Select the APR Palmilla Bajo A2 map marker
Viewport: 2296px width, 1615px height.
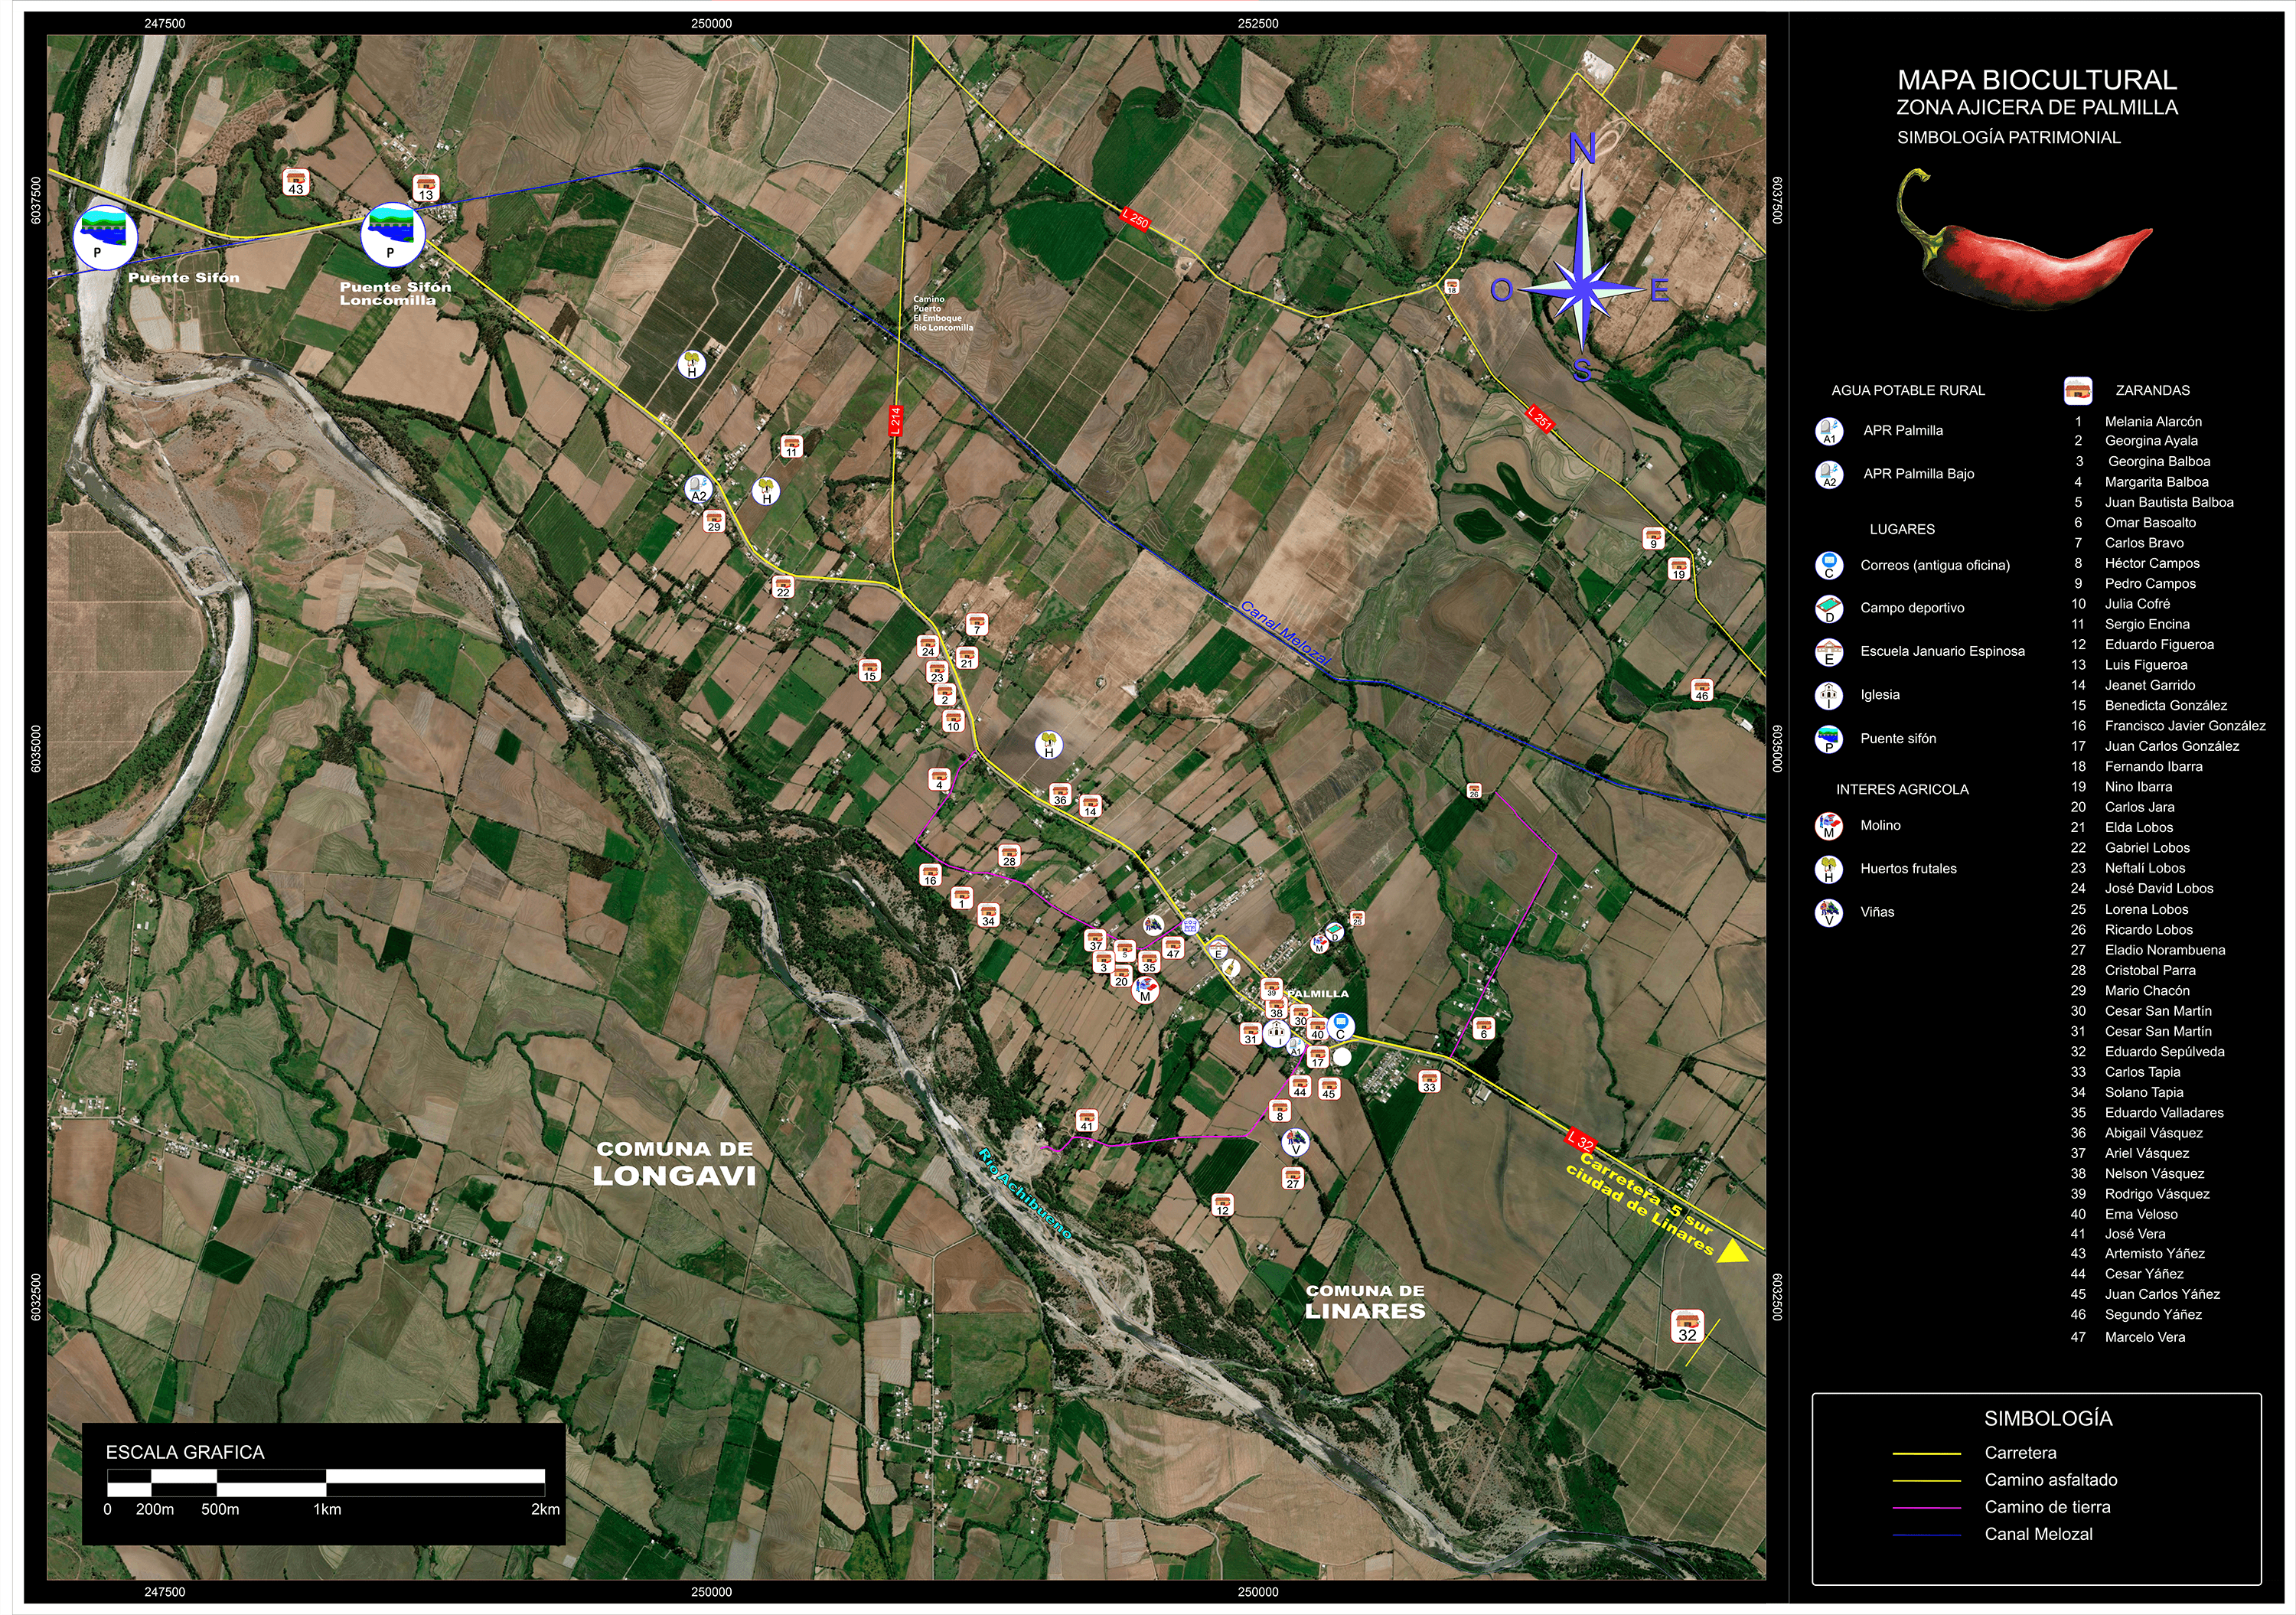698,490
